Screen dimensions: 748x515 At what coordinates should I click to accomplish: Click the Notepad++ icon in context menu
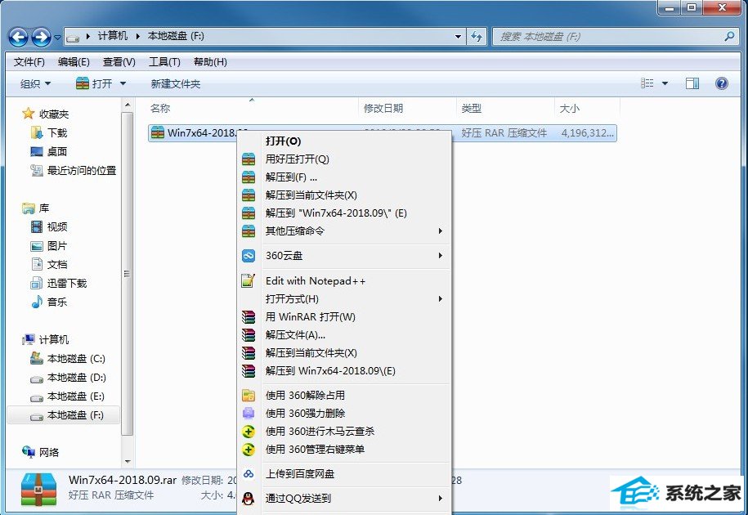coord(249,281)
